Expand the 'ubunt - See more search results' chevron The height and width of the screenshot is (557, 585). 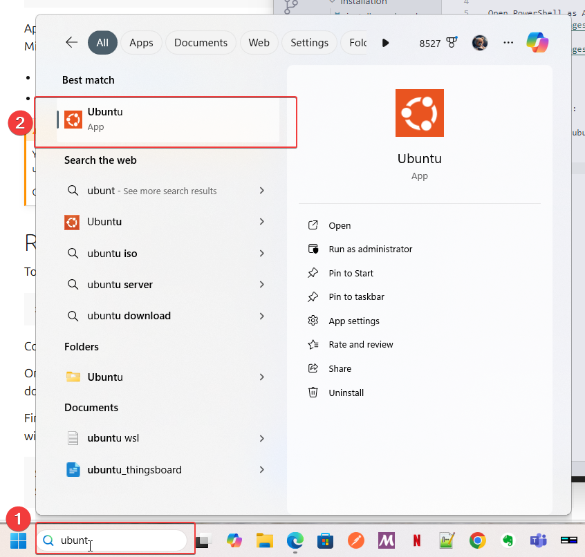261,191
